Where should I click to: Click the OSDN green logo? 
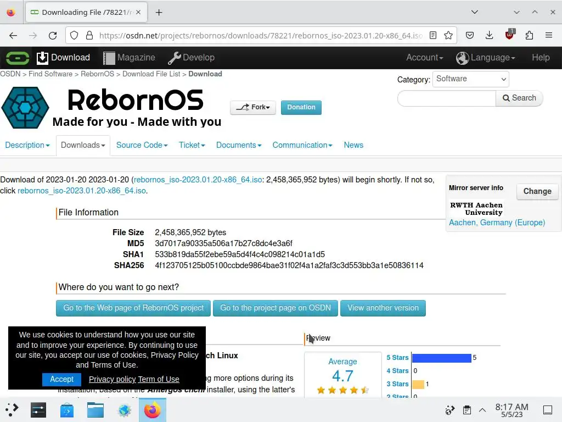click(x=17, y=58)
